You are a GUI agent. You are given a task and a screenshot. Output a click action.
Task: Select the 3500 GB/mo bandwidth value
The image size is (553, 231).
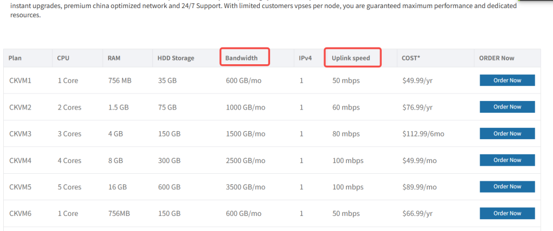coord(245,187)
